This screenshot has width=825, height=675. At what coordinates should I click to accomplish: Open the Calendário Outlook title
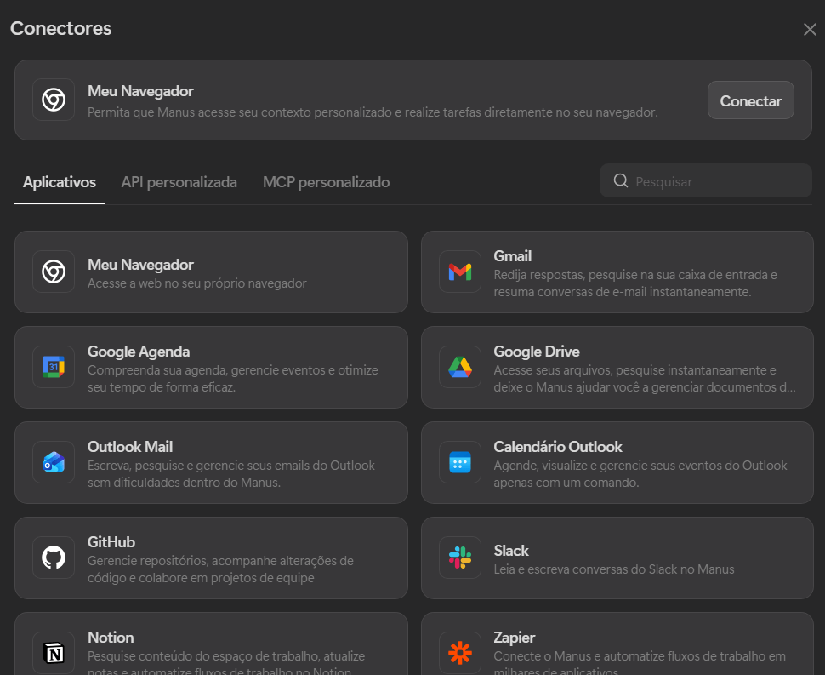[x=558, y=447]
